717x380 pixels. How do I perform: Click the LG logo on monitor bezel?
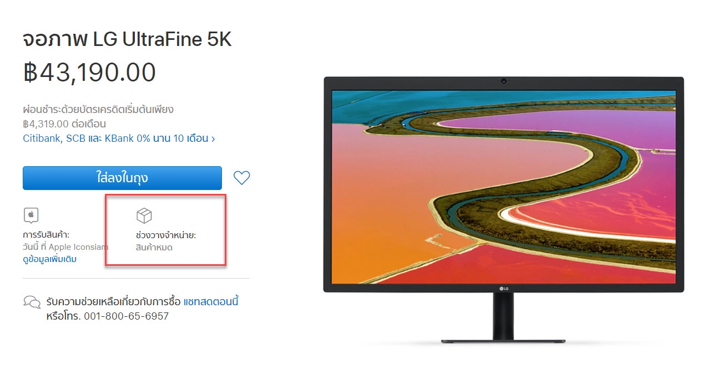tap(504, 287)
